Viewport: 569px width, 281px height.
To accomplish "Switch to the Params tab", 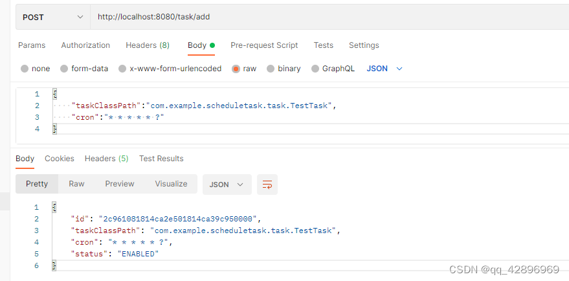I will tap(32, 45).
